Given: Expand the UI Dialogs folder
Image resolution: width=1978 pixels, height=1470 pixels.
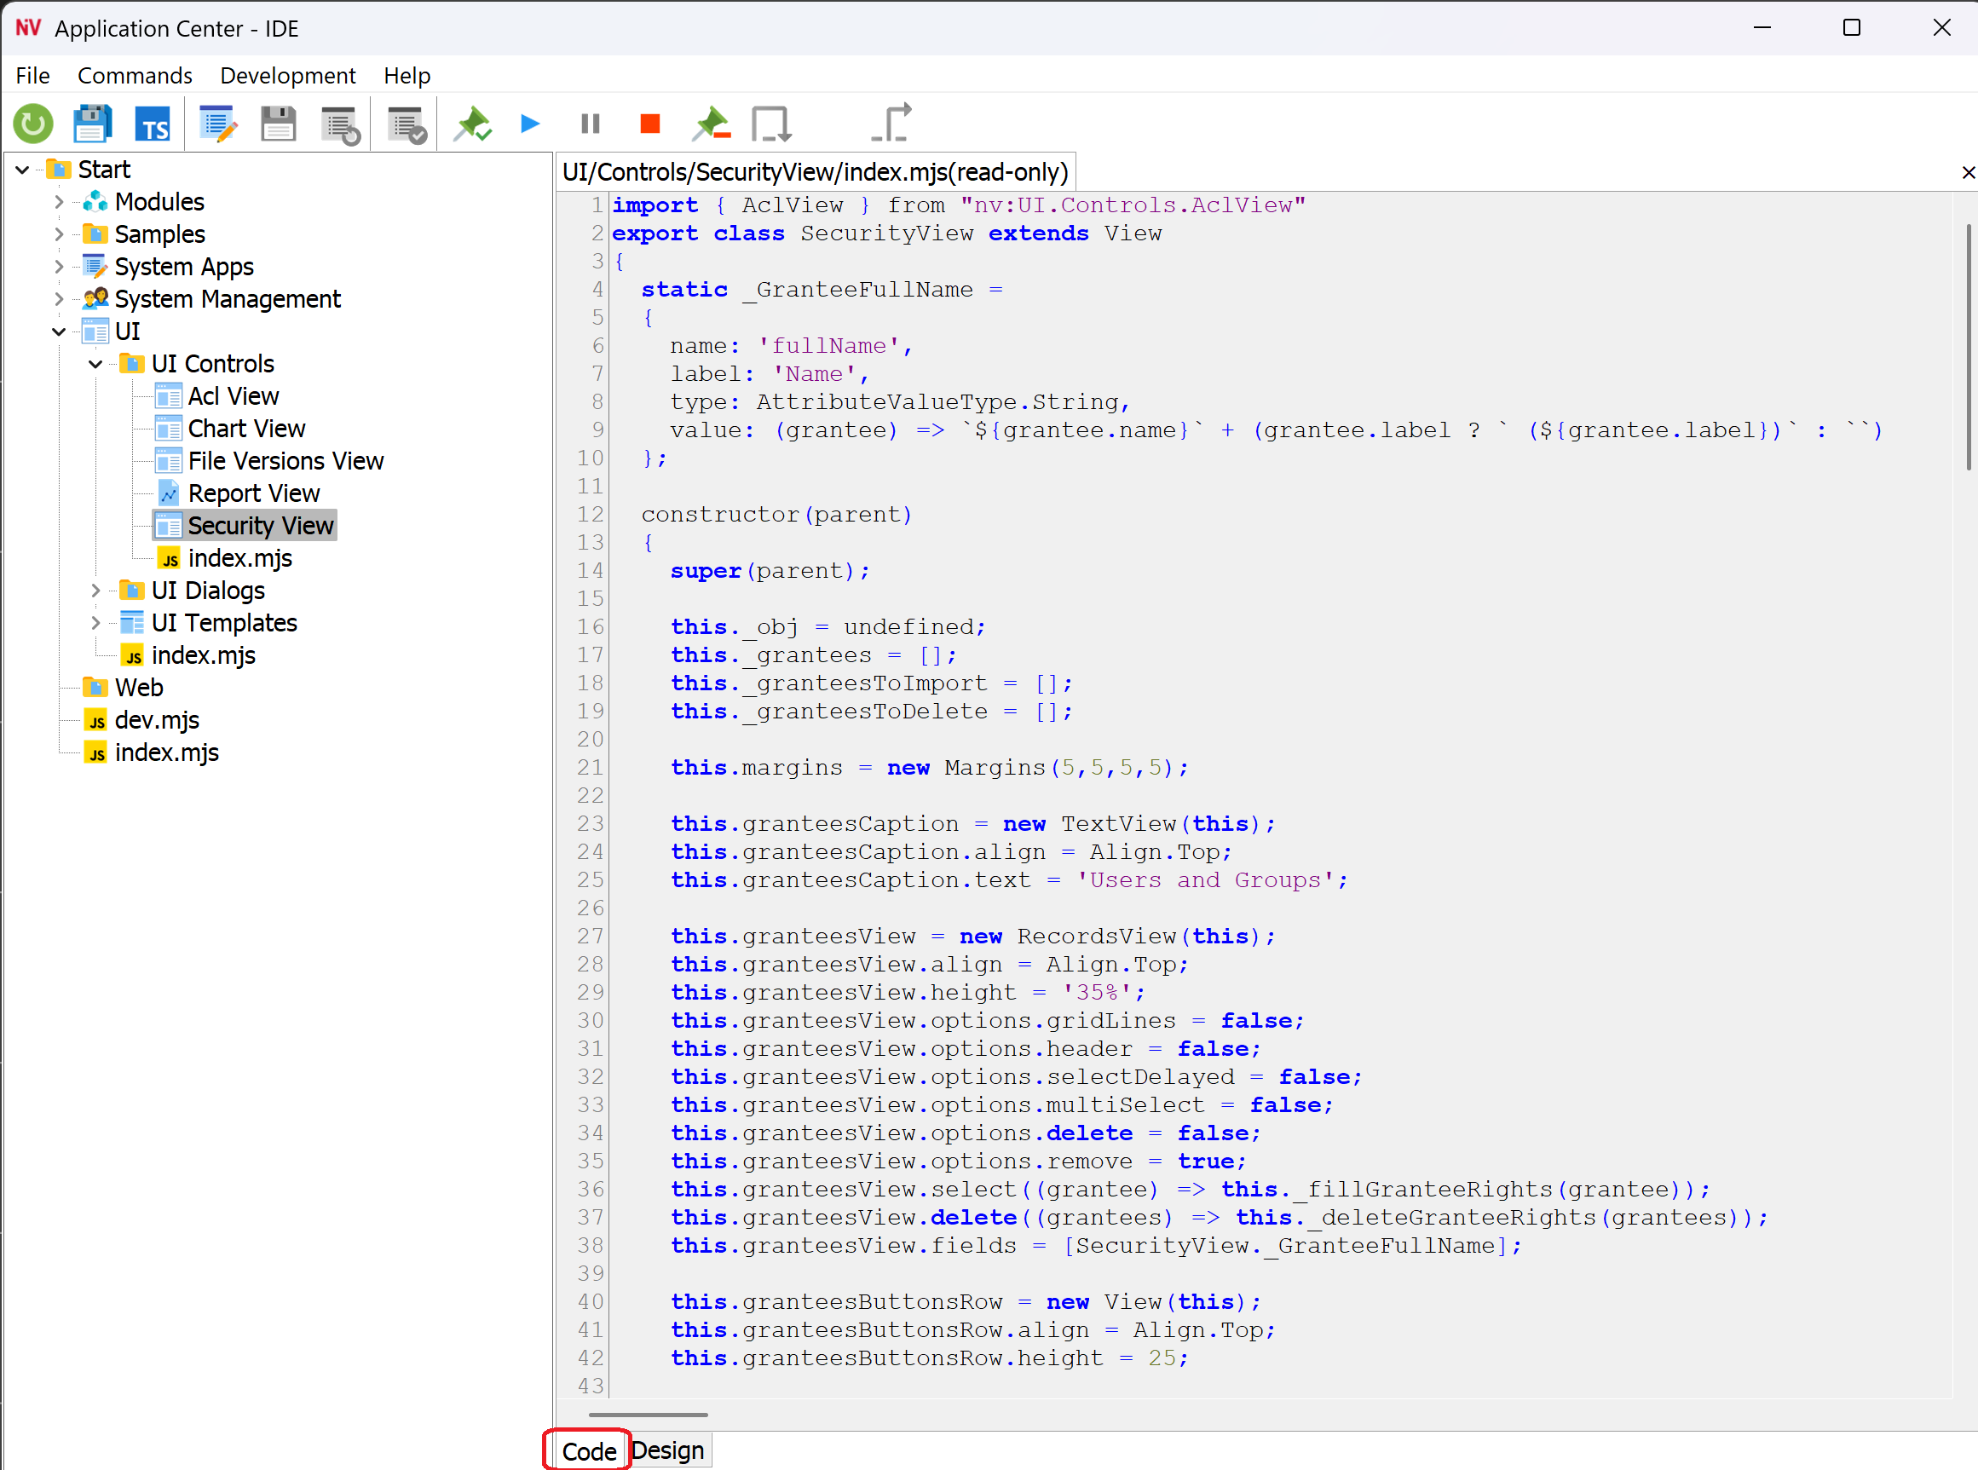Looking at the screenshot, I should (x=95, y=590).
